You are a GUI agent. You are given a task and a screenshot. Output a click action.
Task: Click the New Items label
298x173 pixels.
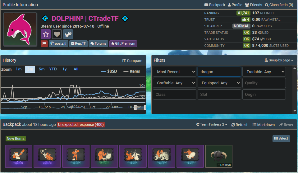16,139
